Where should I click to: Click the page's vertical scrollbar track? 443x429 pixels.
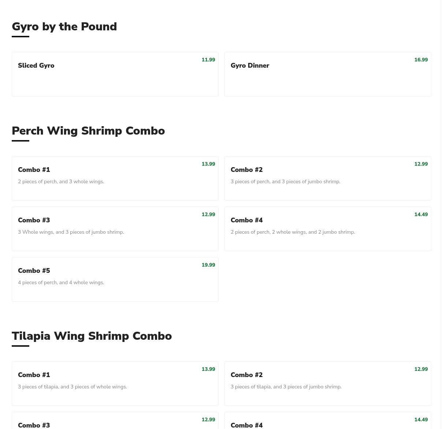coord(442,214)
